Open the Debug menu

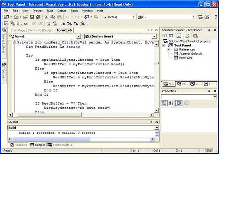point(62,11)
